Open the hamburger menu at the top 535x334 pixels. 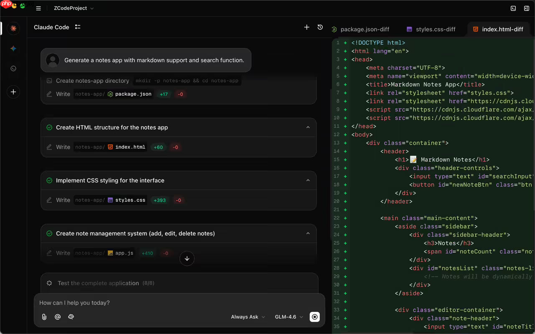pos(38,8)
